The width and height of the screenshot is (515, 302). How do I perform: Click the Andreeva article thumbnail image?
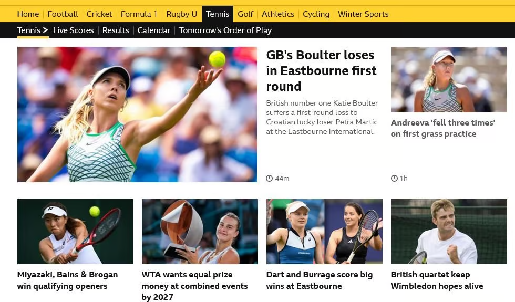click(x=449, y=79)
